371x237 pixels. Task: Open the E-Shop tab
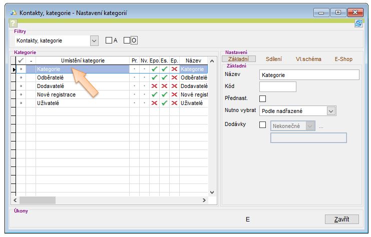(343, 59)
